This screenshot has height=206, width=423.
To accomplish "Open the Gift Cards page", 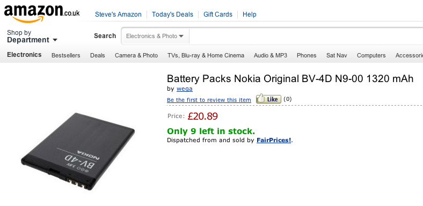I will pyautogui.click(x=218, y=14).
